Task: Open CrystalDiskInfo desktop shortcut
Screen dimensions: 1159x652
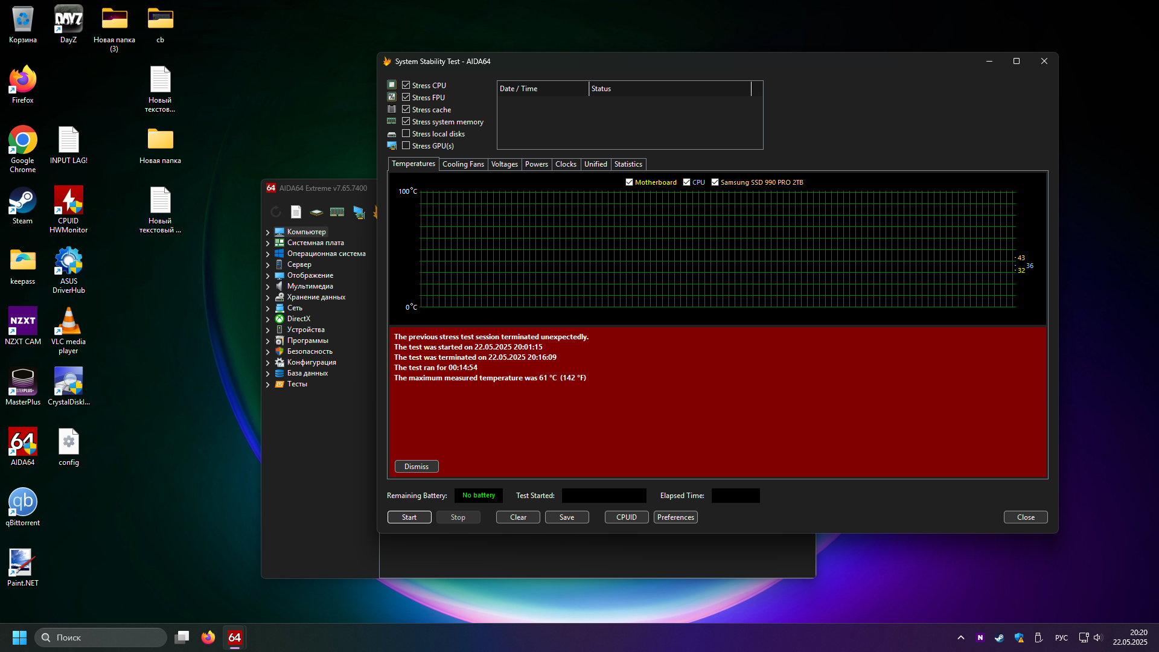Action: click(68, 386)
